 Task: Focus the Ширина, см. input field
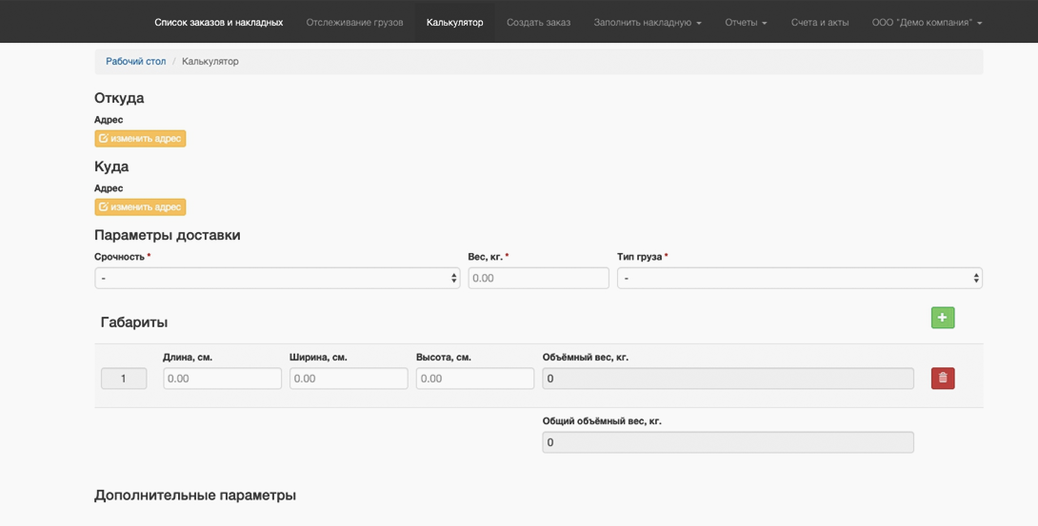(x=349, y=379)
